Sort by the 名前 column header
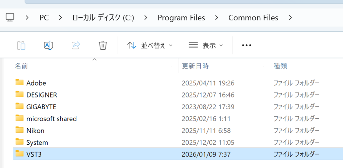 [21, 66]
